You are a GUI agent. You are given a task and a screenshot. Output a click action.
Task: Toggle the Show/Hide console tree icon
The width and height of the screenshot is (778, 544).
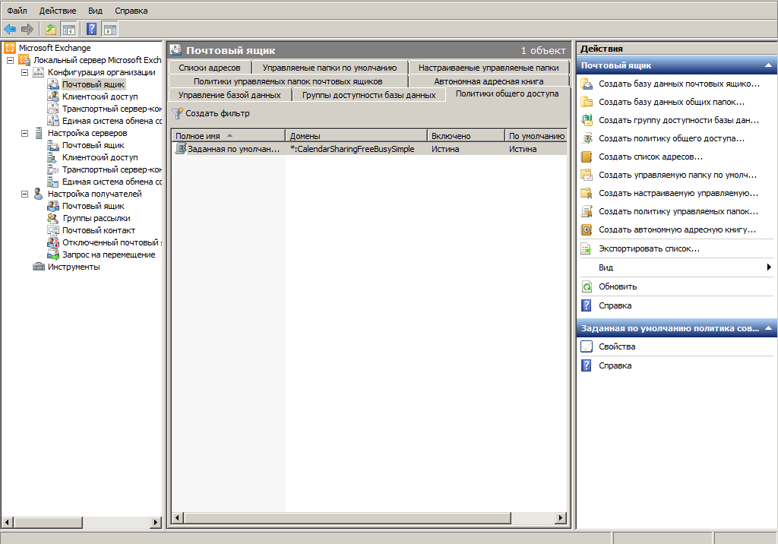click(69, 29)
